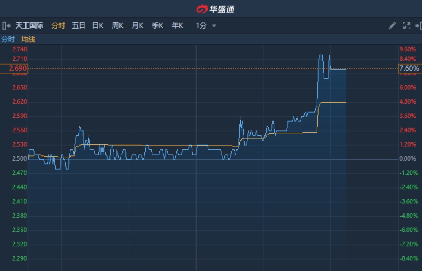
Task: Switch to the 年K chart
Action: click(178, 25)
